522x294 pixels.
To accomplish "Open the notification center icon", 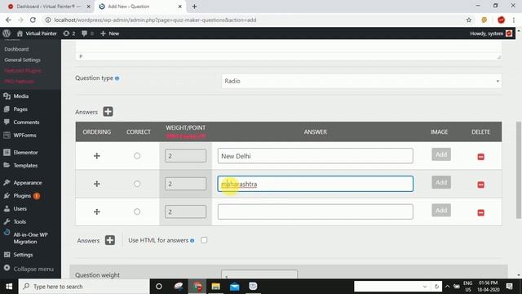I will pyautogui.click(x=509, y=287).
